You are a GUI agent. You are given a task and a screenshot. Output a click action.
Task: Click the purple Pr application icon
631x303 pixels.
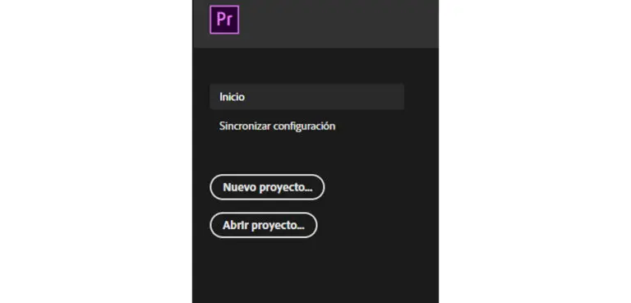pos(224,20)
